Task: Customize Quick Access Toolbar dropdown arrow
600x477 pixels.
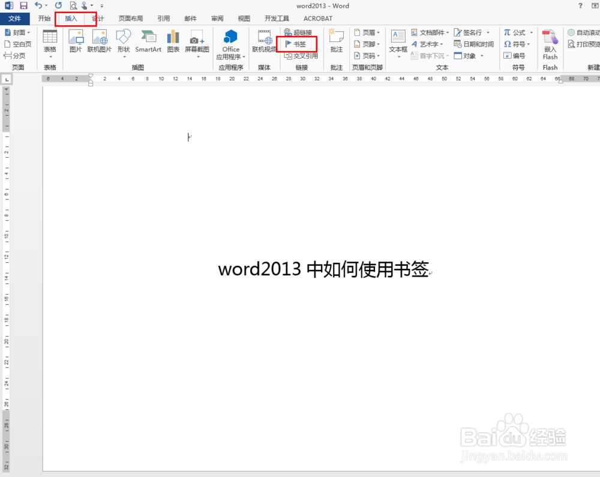Action: tap(102, 6)
